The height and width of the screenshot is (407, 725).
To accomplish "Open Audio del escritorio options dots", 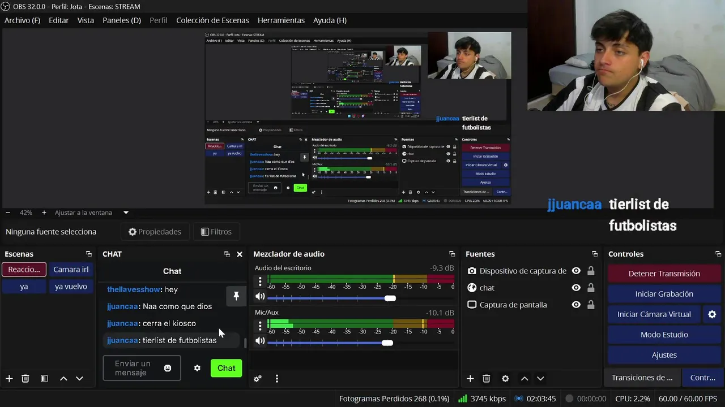I will point(260,281).
